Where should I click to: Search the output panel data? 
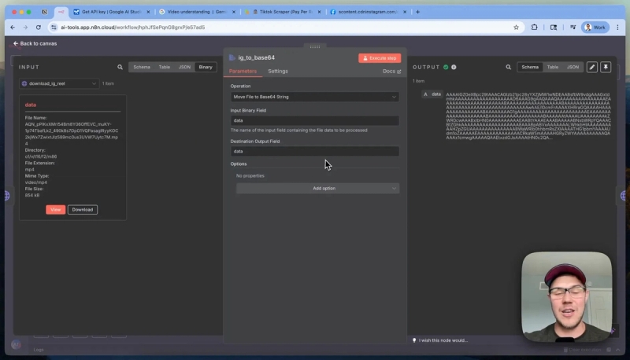point(508,68)
